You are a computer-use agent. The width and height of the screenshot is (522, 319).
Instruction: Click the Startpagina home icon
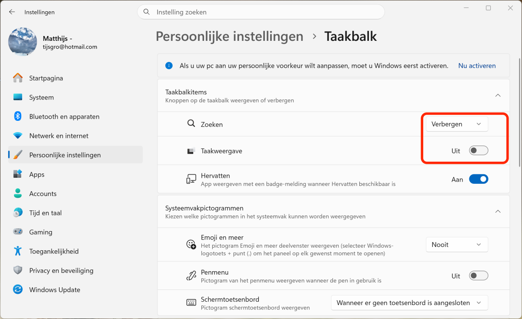[18, 78]
